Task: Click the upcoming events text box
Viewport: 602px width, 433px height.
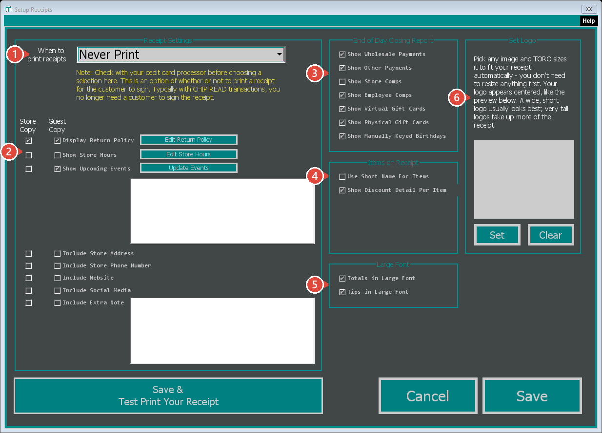Action: [x=222, y=211]
